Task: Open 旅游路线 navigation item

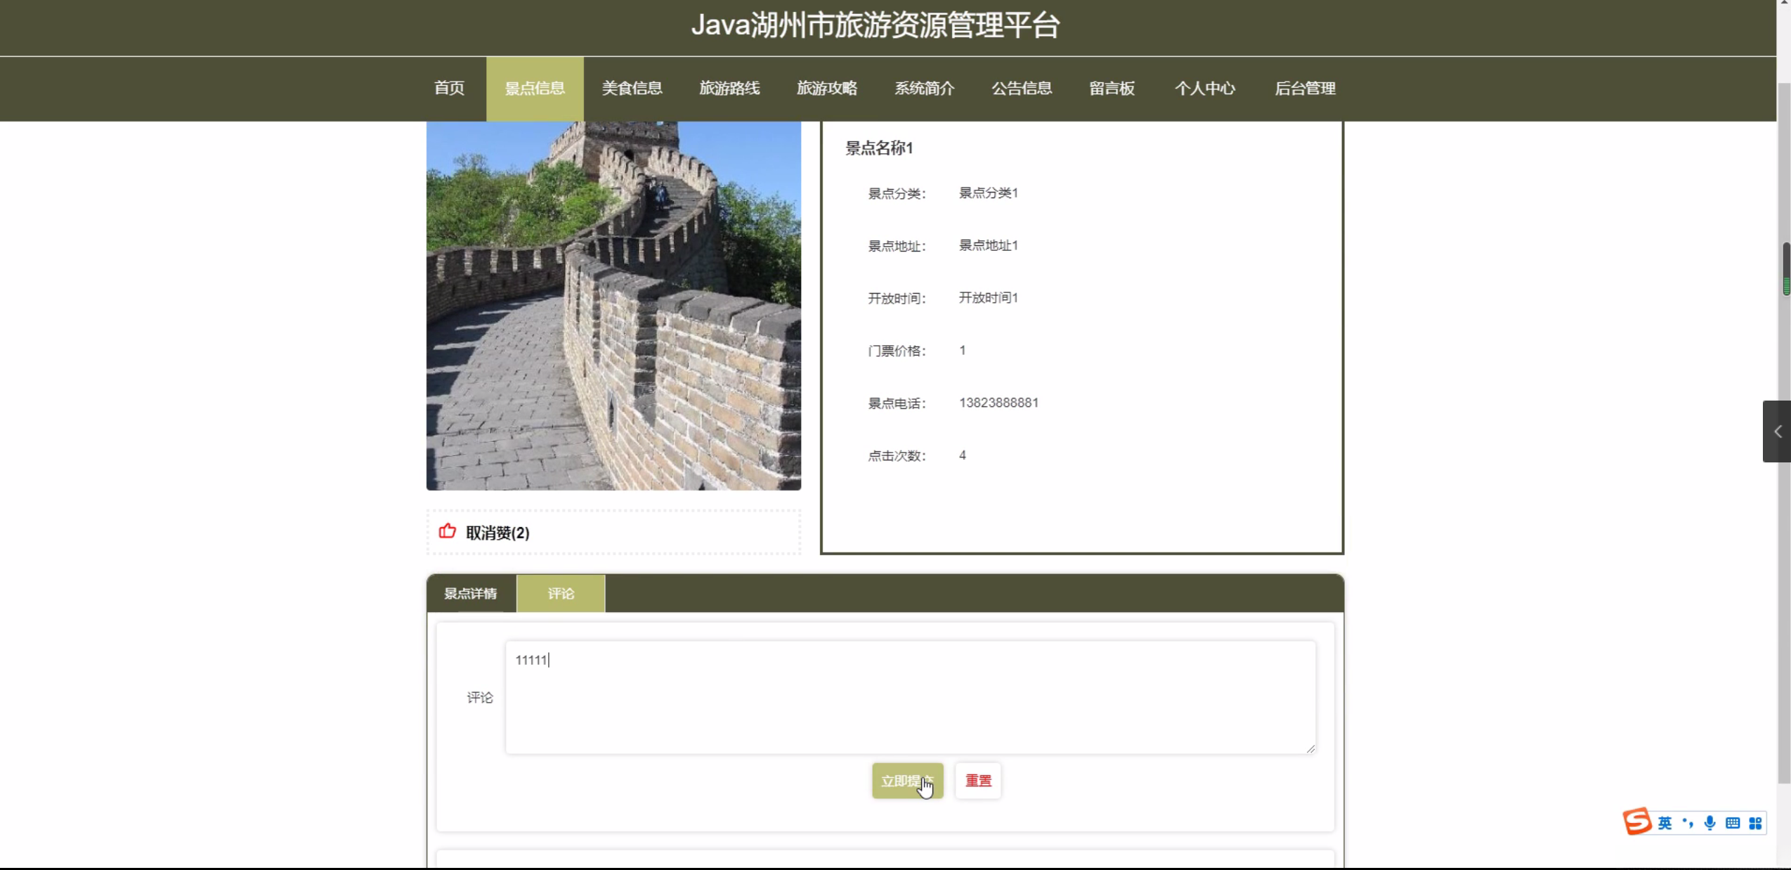Action: (x=729, y=89)
